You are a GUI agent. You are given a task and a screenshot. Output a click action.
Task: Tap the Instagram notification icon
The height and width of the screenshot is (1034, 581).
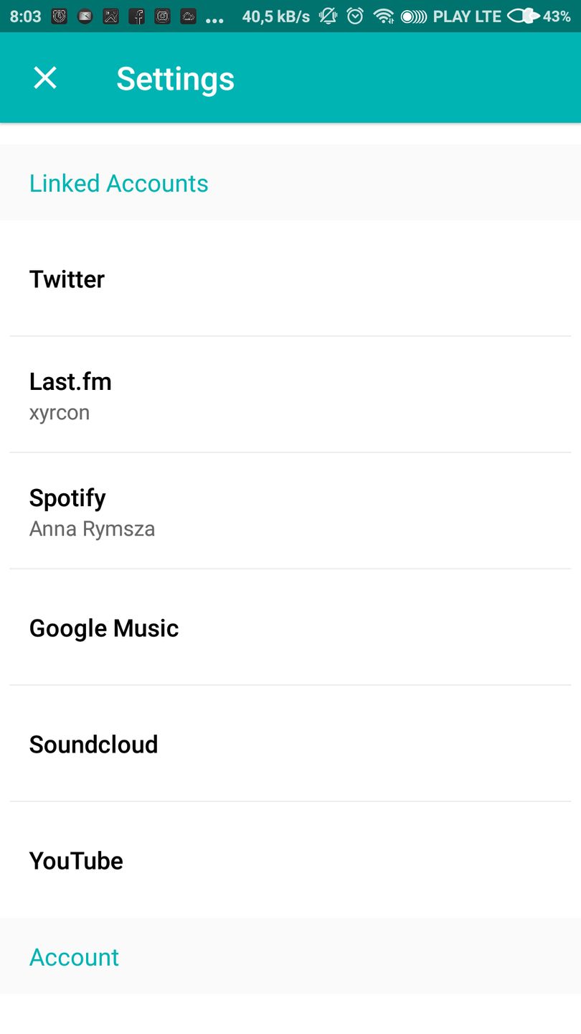(x=162, y=16)
